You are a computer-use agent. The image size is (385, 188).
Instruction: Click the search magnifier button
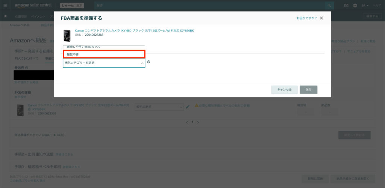(x=329, y=5)
